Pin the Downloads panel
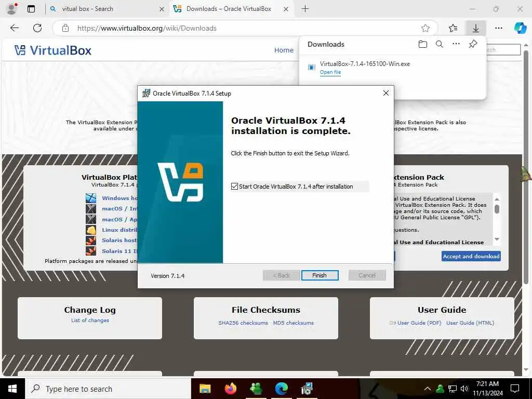The image size is (532, 399). [x=473, y=44]
